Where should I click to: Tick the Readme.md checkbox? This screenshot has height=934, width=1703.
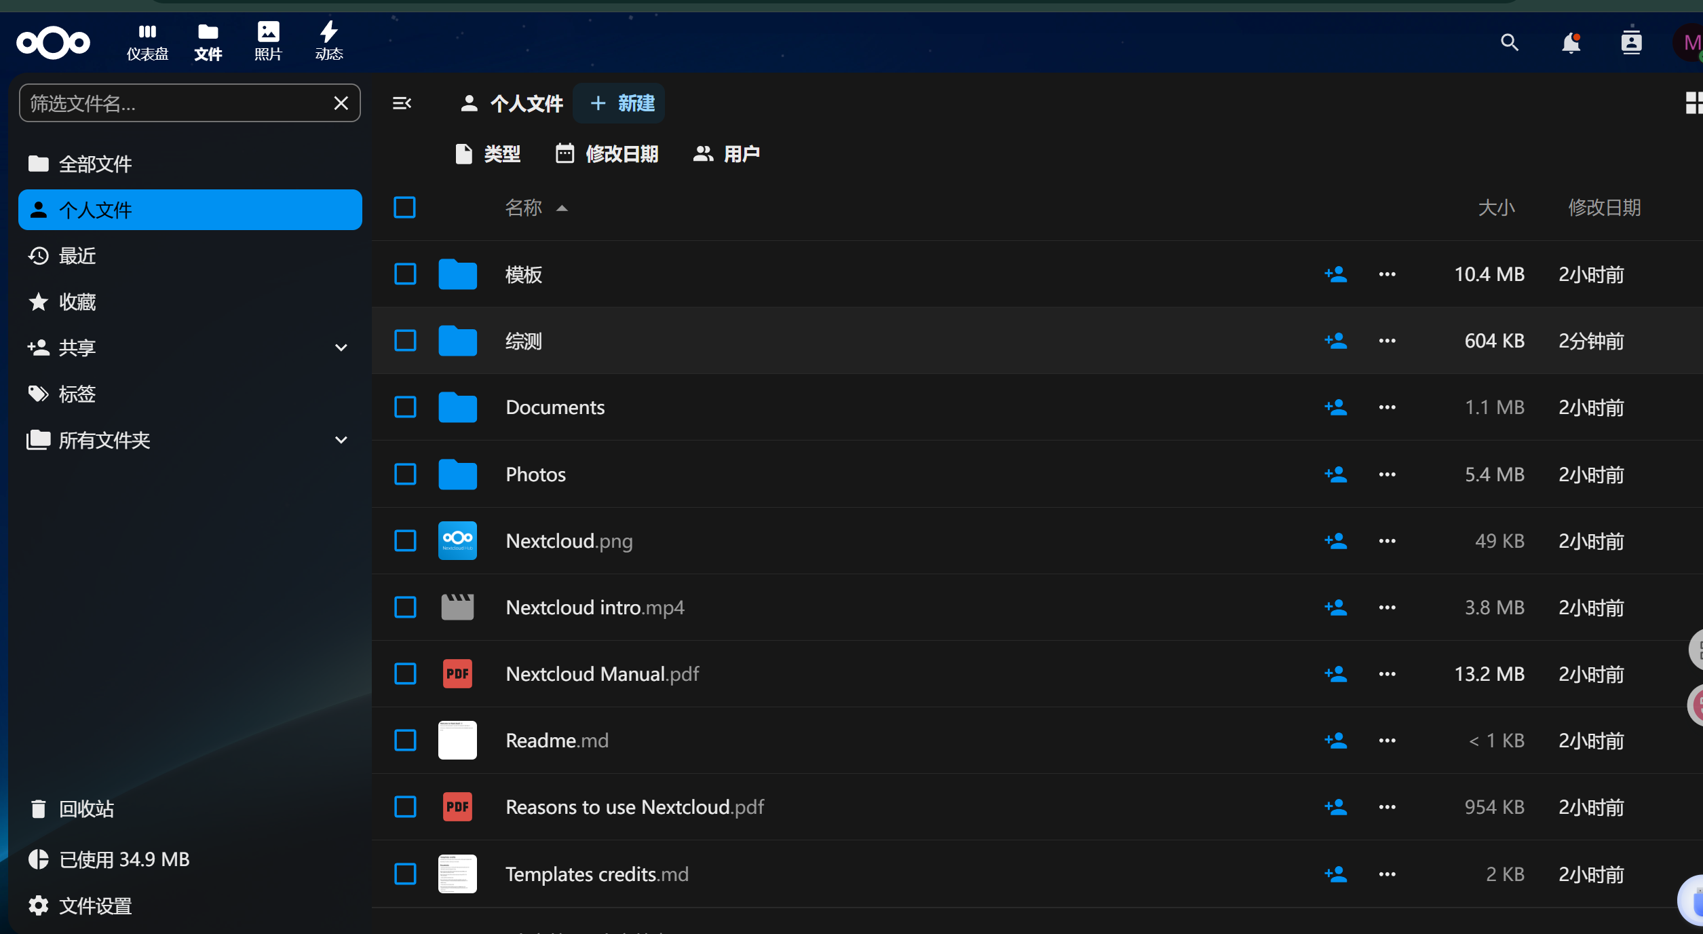coord(405,741)
